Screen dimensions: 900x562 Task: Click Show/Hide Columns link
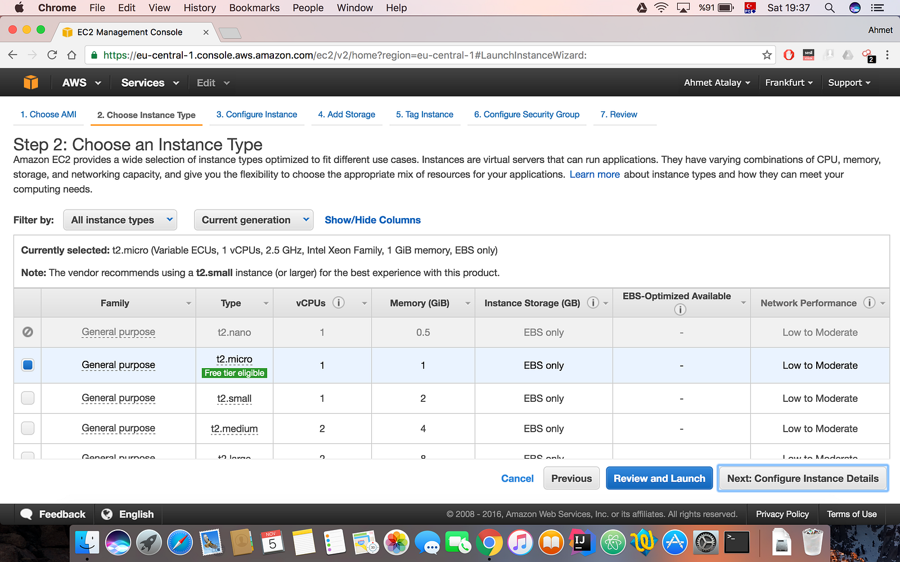[x=372, y=220]
